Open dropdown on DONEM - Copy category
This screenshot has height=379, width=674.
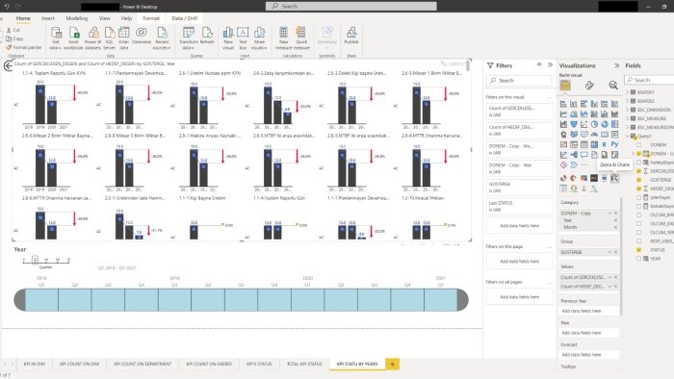pyautogui.click(x=609, y=214)
